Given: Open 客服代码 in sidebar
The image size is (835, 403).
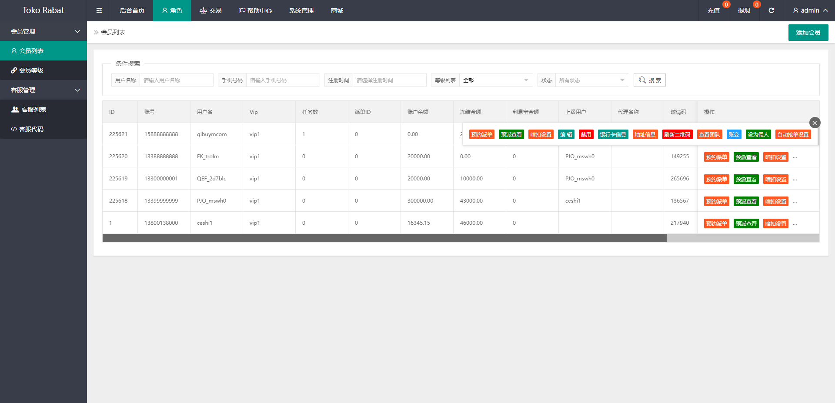Looking at the screenshot, I should pos(31,129).
